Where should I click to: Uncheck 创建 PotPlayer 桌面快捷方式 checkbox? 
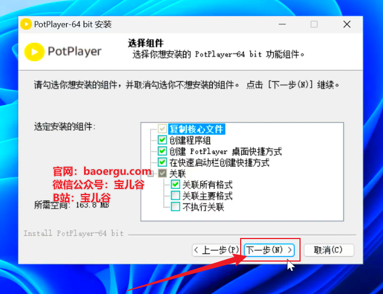162,151
